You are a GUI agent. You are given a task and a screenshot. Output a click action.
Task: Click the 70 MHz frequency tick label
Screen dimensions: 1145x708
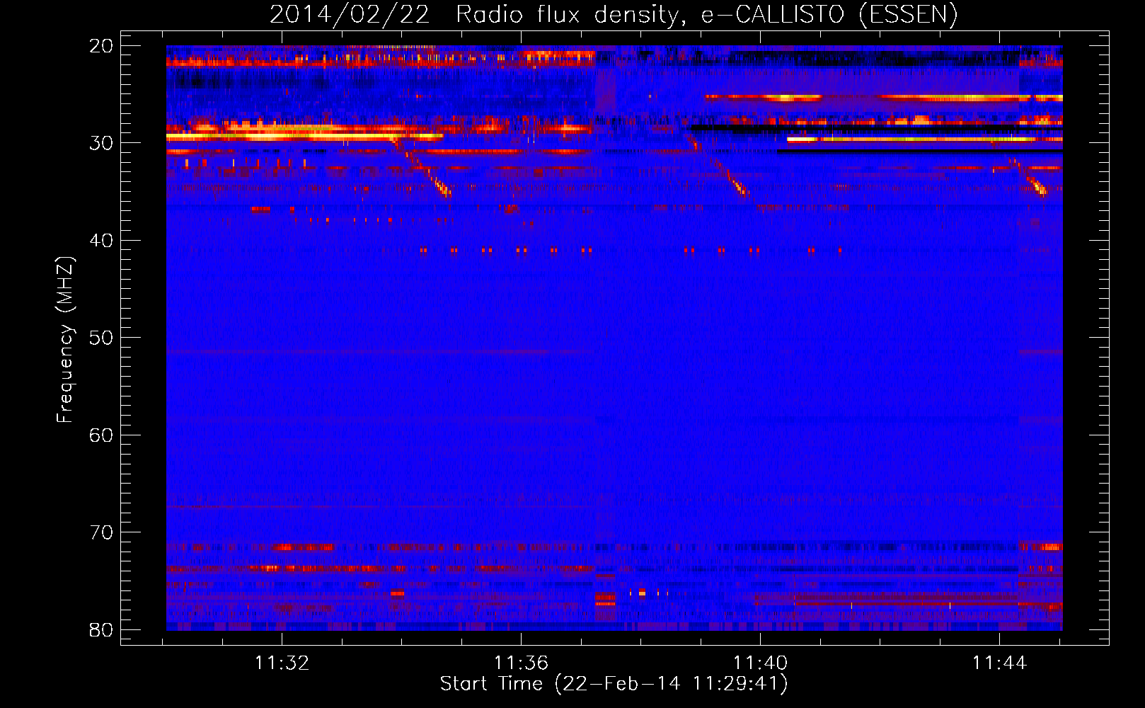coord(101,532)
